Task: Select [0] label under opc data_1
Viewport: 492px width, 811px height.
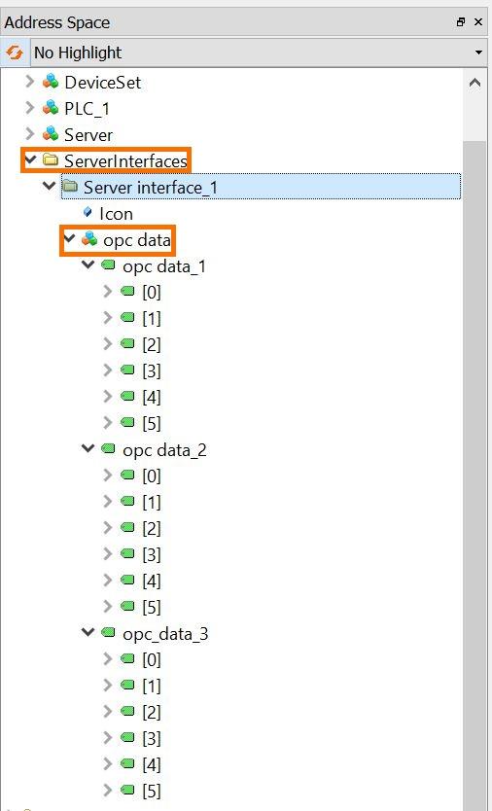Action: pos(152,293)
